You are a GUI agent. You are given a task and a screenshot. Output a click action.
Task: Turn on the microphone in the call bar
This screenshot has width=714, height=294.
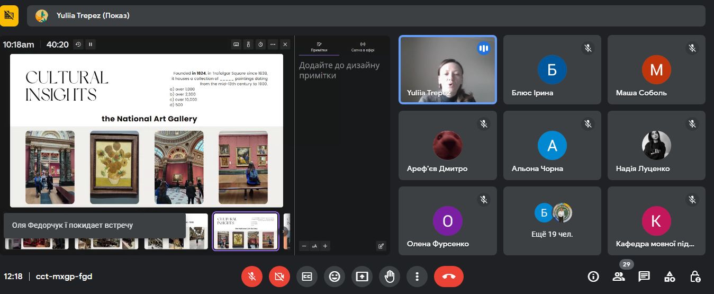[x=252, y=276]
